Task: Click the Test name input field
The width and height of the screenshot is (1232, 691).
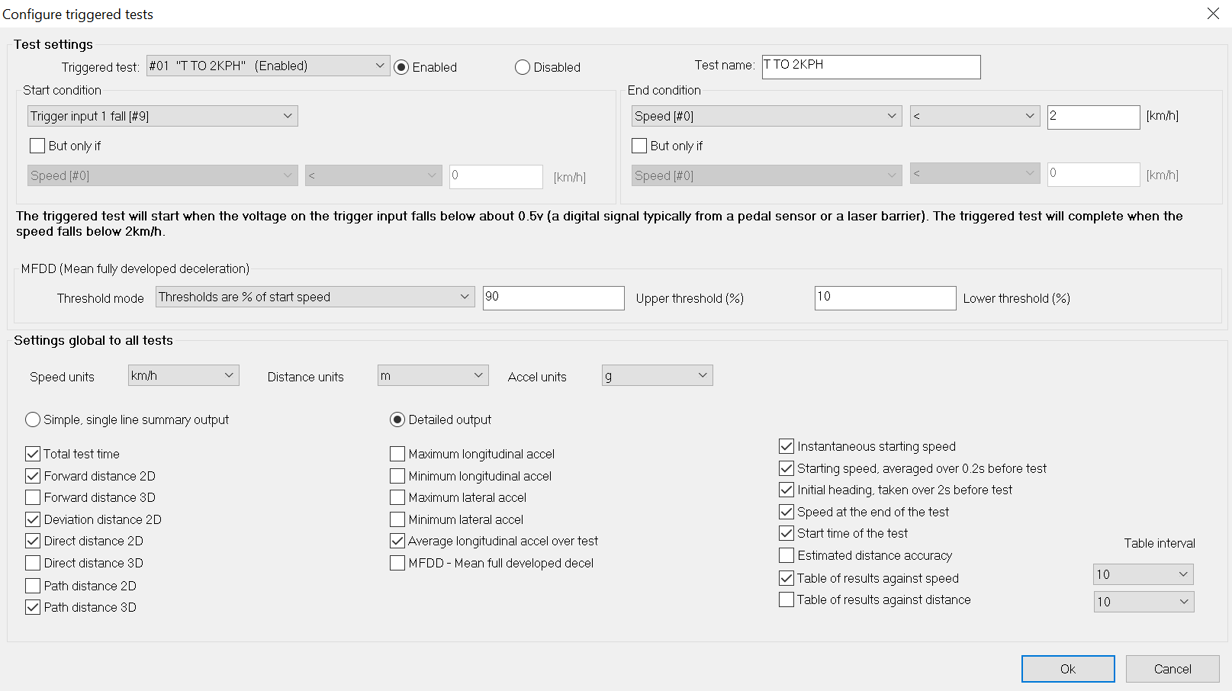Action: coord(870,67)
